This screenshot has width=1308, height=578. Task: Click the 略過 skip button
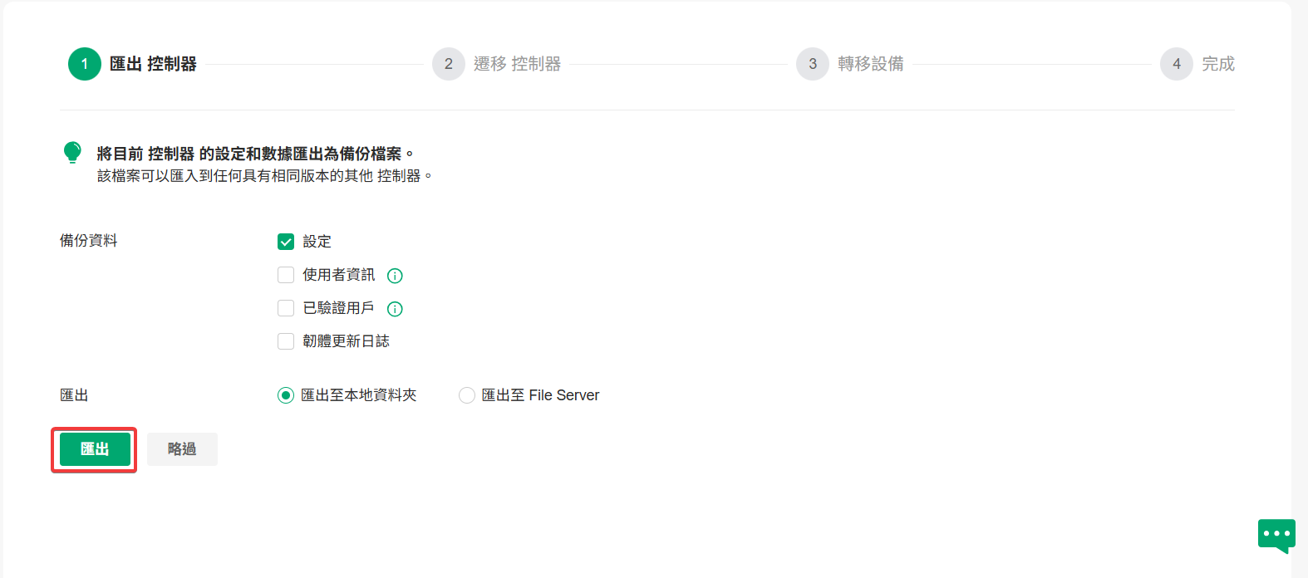click(182, 449)
